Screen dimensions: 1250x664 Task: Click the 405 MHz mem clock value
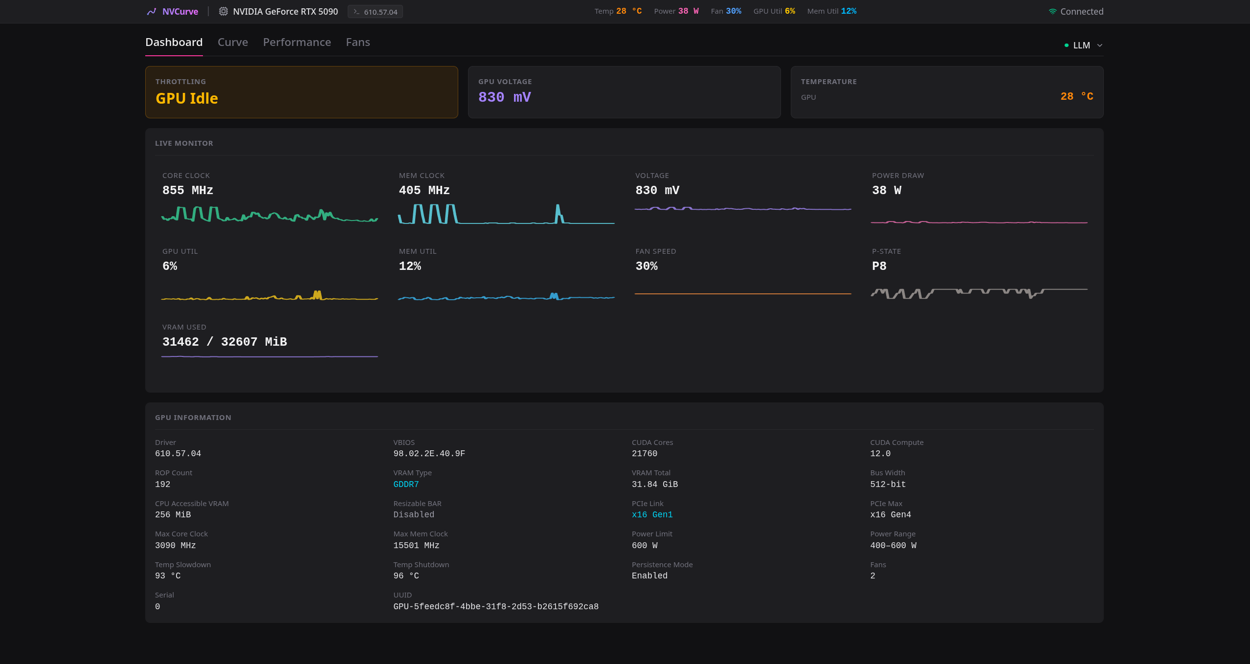pyautogui.click(x=424, y=190)
